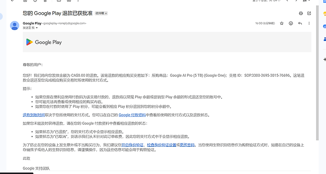Open the email in a new window

coord(309,14)
